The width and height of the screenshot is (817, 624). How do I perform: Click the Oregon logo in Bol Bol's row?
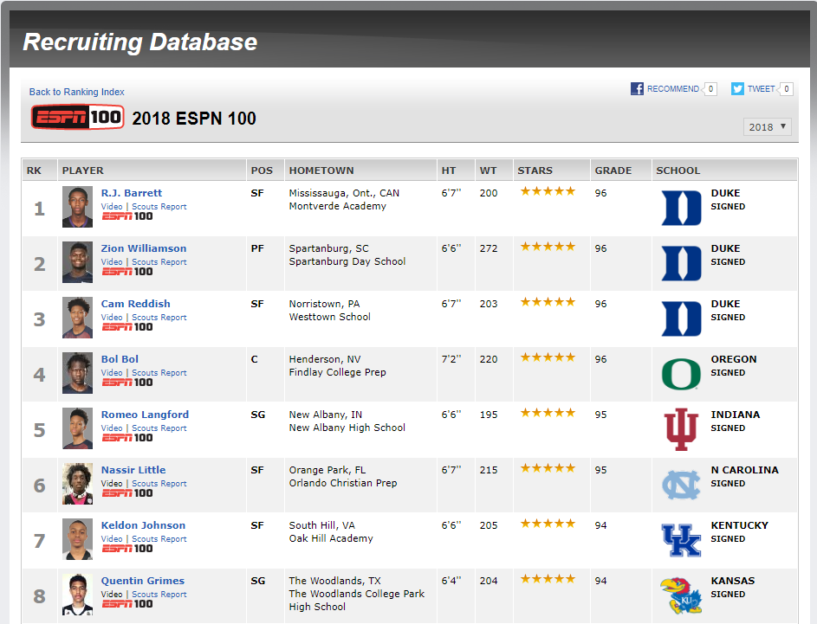(x=681, y=374)
